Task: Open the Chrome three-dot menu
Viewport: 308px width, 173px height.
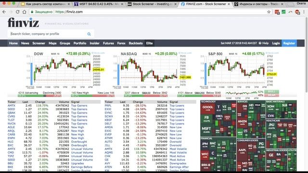Action: click(x=304, y=12)
